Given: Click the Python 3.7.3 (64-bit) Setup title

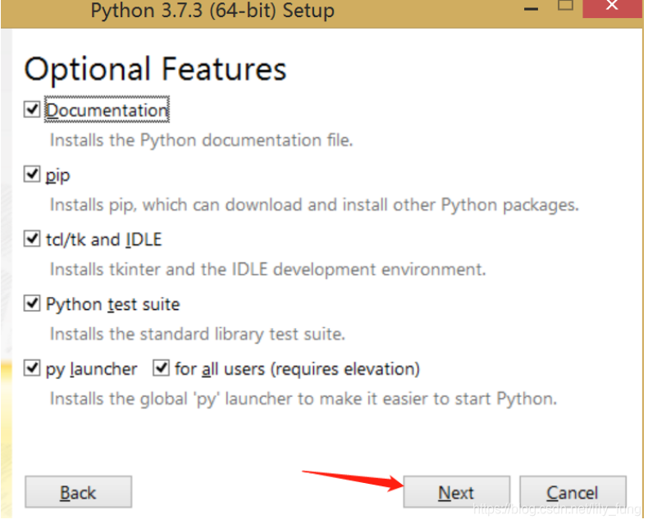Looking at the screenshot, I should point(212,11).
